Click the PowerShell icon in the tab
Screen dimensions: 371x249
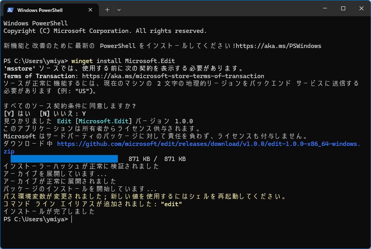pos(10,10)
